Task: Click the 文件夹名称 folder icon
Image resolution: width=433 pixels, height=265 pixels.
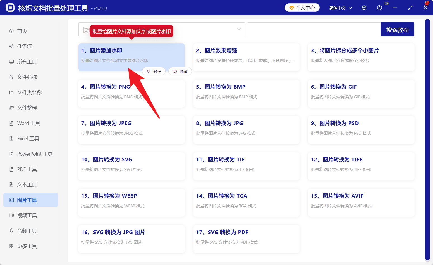Action: 11,93
